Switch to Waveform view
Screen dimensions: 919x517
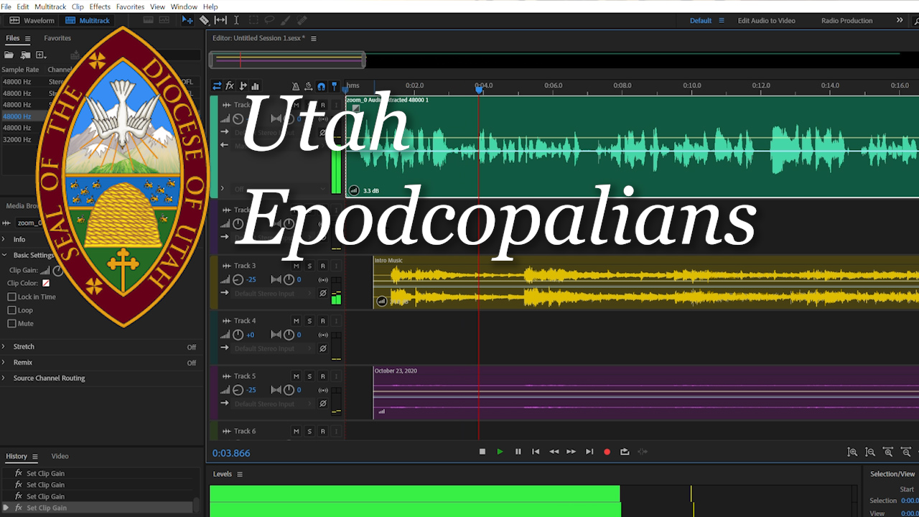[x=32, y=20]
